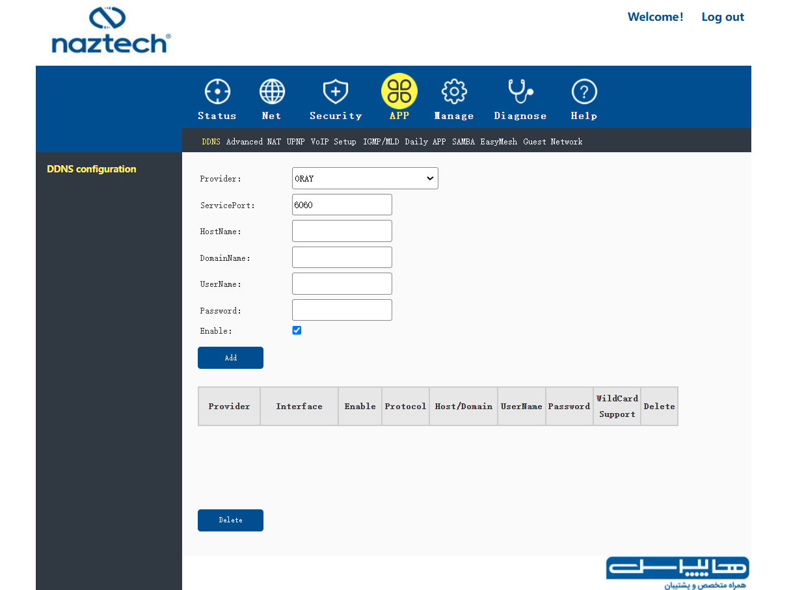Click the WildCard Support column header
This screenshot has width=791, height=590.
617,407
